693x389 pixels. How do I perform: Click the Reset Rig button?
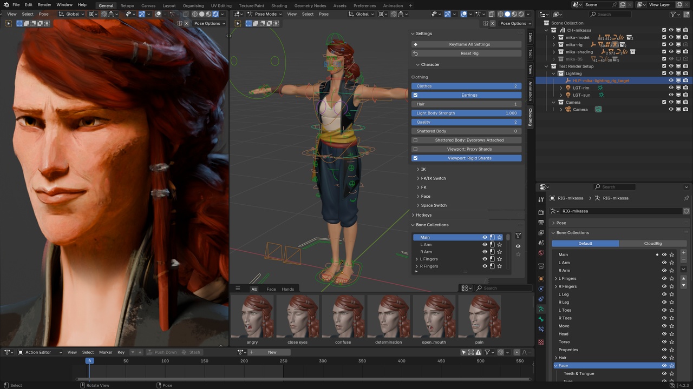point(469,53)
